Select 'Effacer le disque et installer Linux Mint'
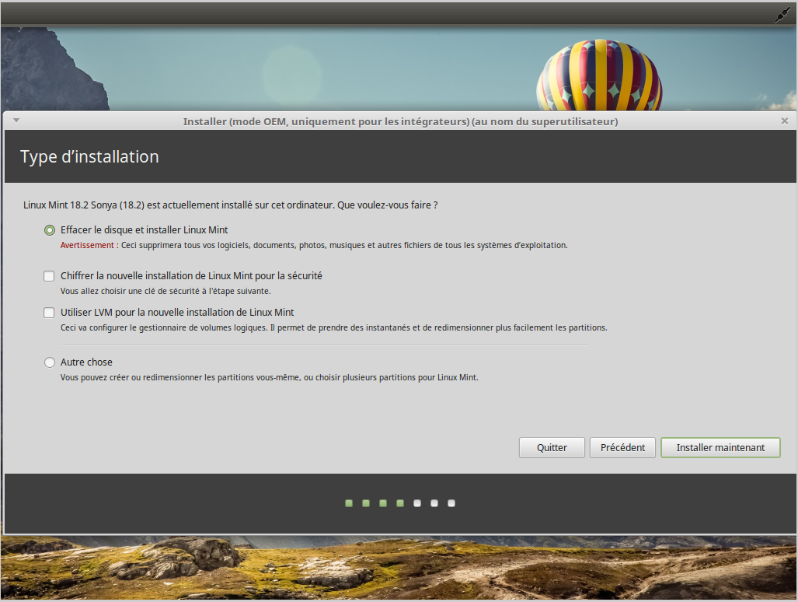The width and height of the screenshot is (798, 602). [50, 230]
